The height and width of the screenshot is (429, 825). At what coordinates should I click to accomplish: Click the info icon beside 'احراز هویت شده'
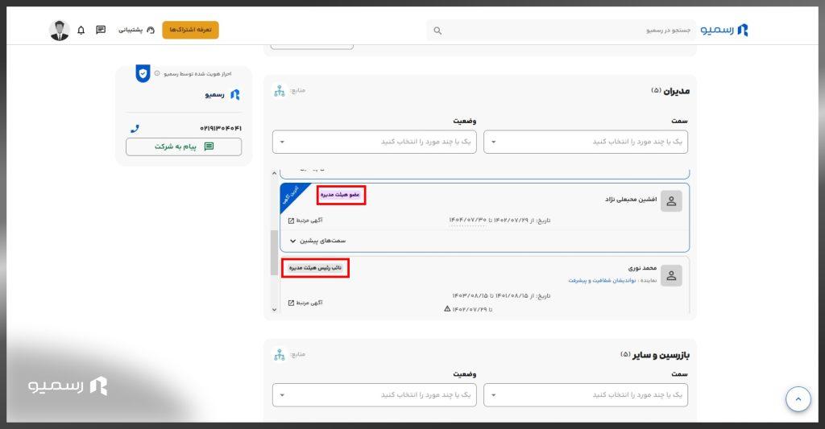click(x=157, y=73)
